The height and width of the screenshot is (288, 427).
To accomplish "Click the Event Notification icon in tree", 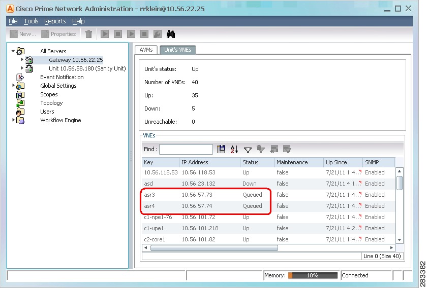I will pos(20,77).
